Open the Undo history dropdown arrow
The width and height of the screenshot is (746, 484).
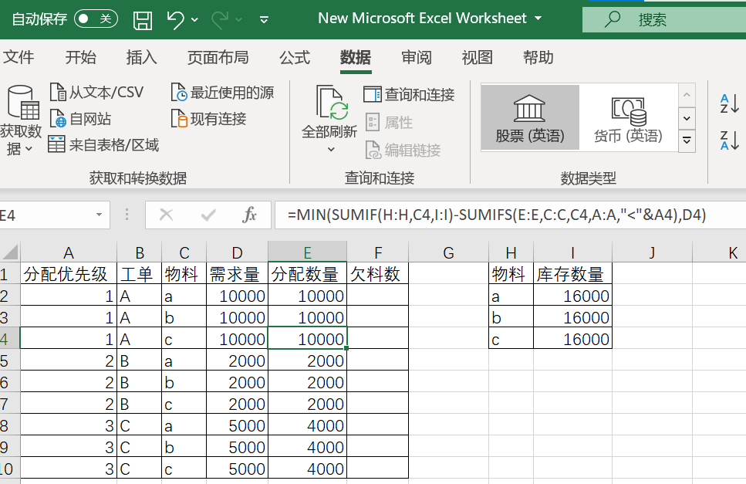tap(194, 20)
